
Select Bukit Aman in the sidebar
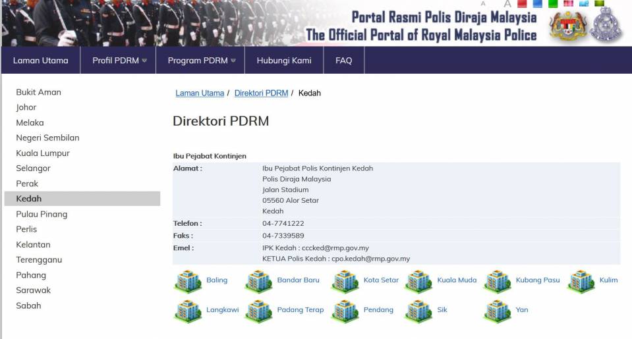pos(39,92)
